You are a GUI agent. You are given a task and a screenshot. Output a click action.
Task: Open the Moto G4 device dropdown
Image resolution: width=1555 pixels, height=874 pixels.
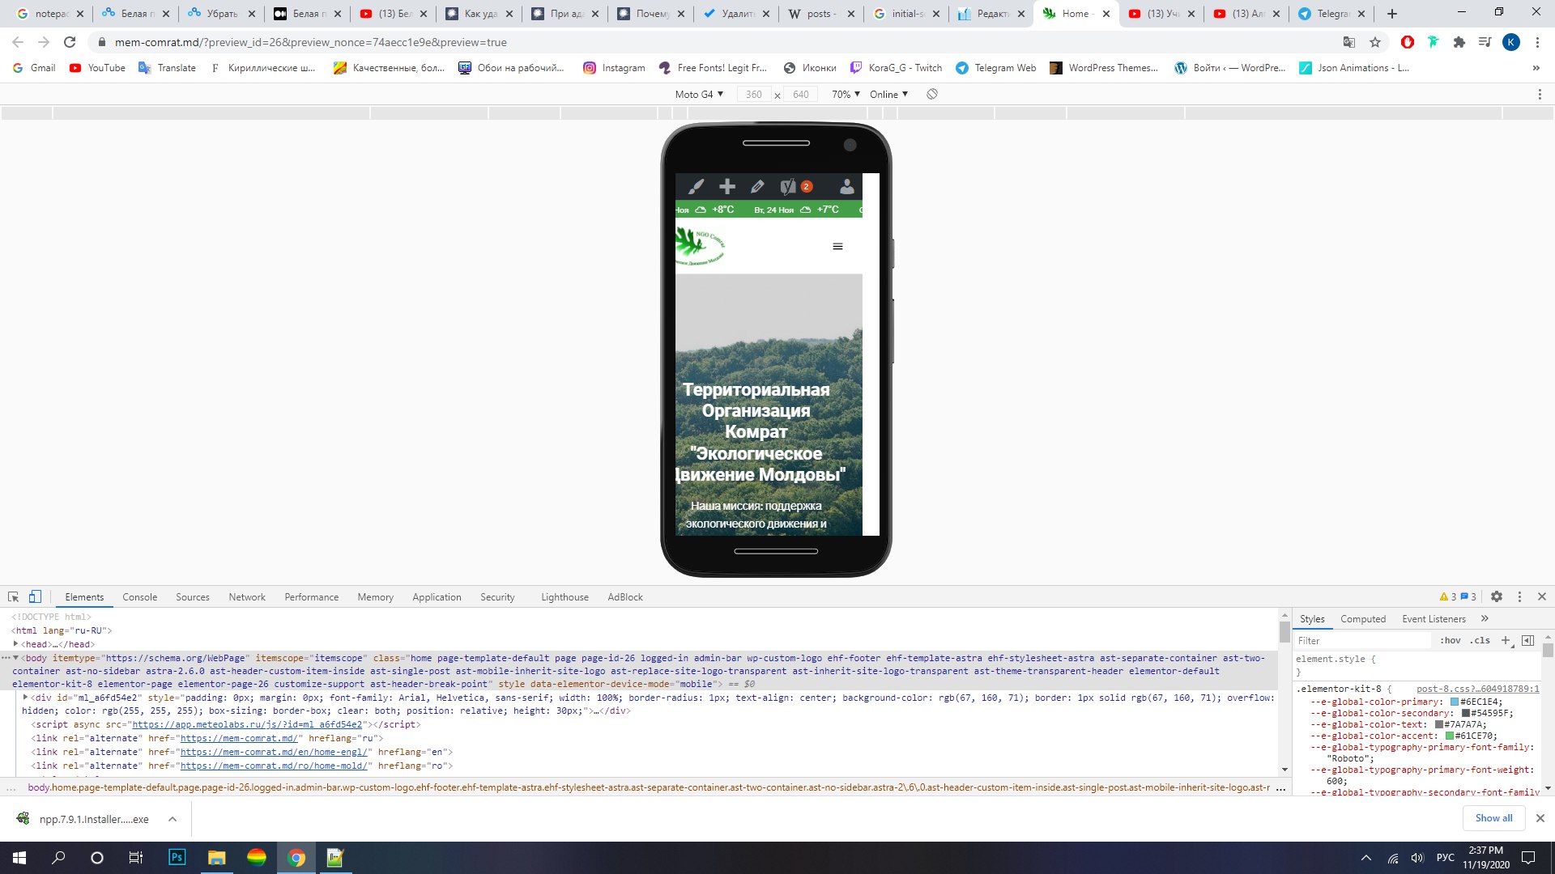(x=699, y=95)
